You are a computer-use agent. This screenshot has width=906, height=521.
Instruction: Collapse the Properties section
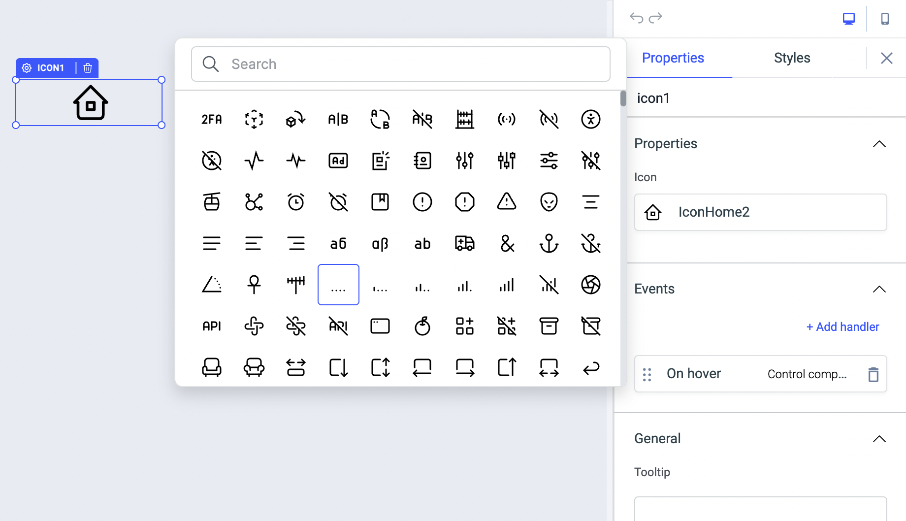(x=879, y=144)
